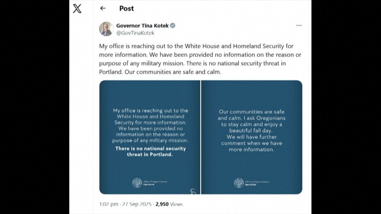Open the left statement image

tap(150, 137)
